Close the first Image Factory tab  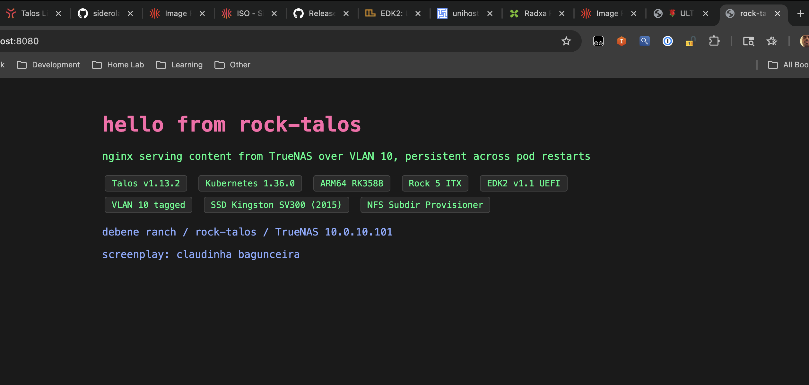[202, 13]
